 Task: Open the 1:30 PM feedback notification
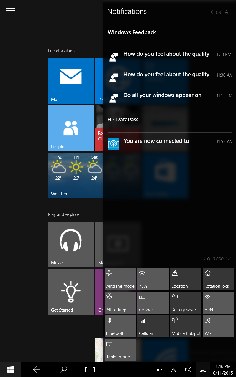click(x=169, y=57)
